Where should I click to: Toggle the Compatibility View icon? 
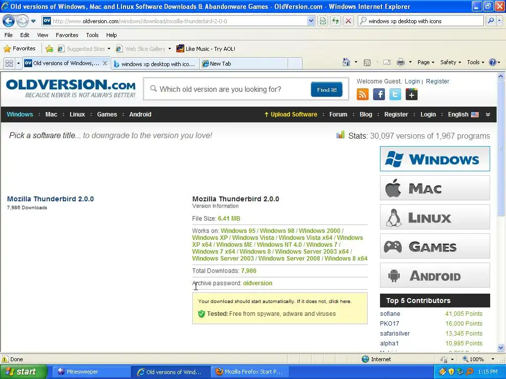(x=322, y=21)
